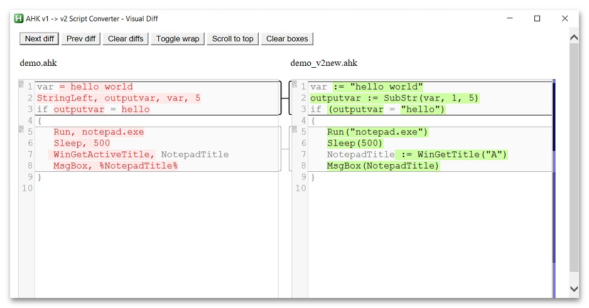Image resolution: width=589 pixels, height=308 pixels.
Task: Click the AHK green H app icon
Action: pyautogui.click(x=19, y=18)
